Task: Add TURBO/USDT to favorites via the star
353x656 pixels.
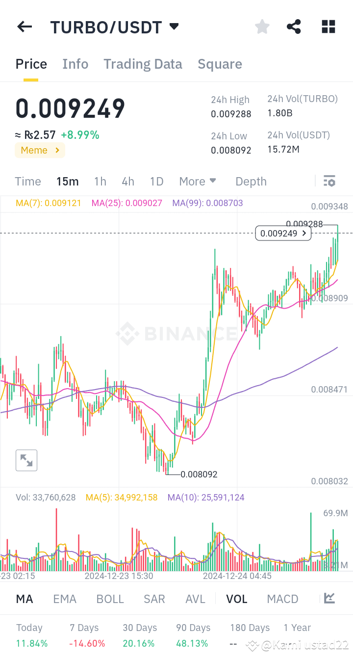Action: click(262, 26)
